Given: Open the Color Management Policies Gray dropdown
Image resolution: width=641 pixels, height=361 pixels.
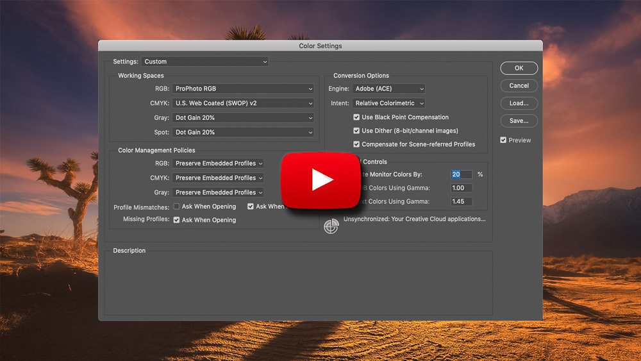Looking at the screenshot, I should (218, 192).
